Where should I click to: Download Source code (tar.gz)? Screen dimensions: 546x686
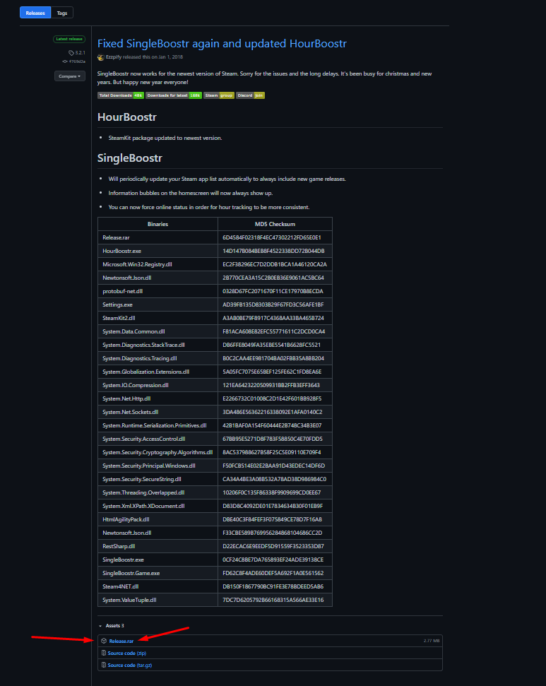[x=129, y=665]
